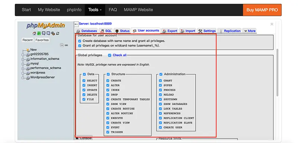Toggle the Structure group checkbox
The image size is (298, 143).
(108, 74)
